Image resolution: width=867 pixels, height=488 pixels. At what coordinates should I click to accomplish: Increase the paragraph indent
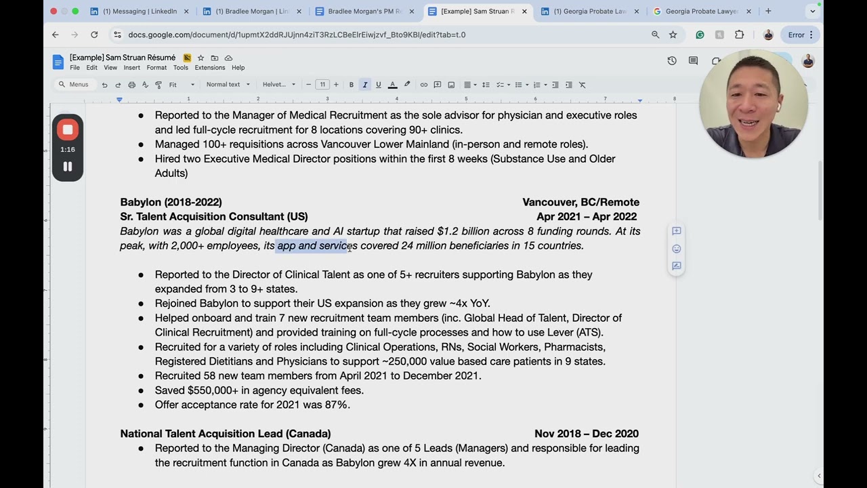point(569,85)
